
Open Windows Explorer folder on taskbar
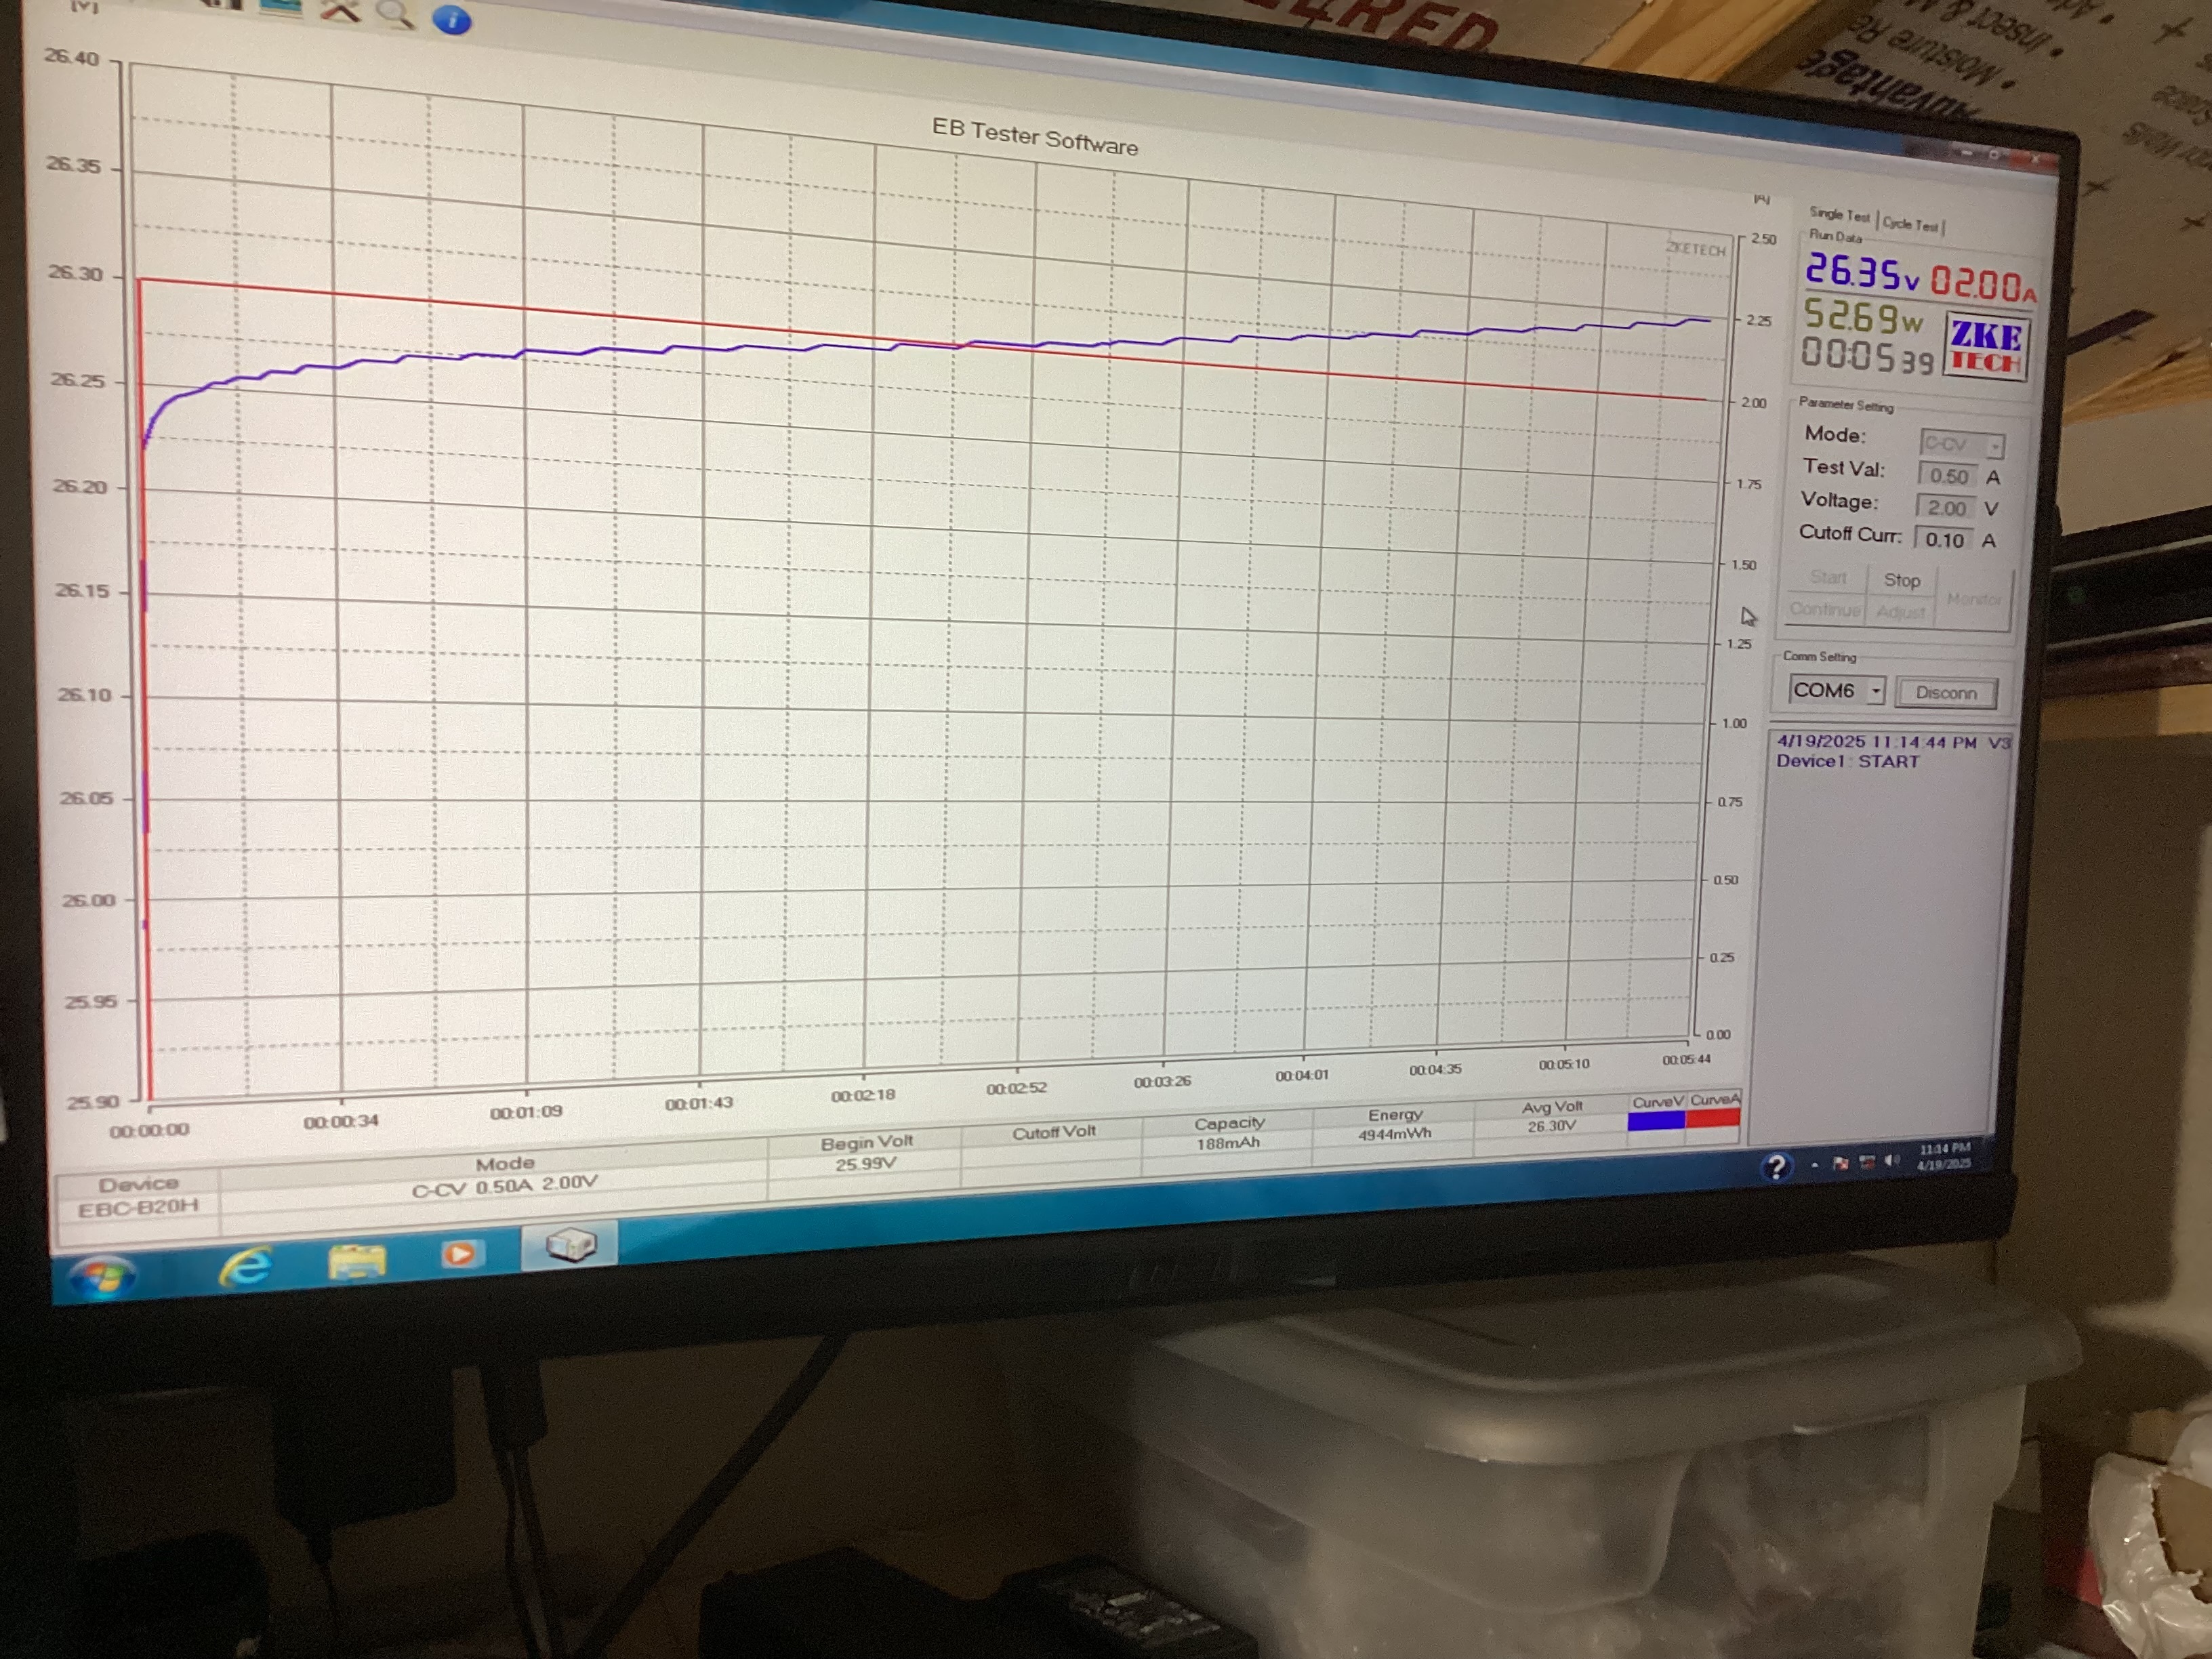(357, 1261)
